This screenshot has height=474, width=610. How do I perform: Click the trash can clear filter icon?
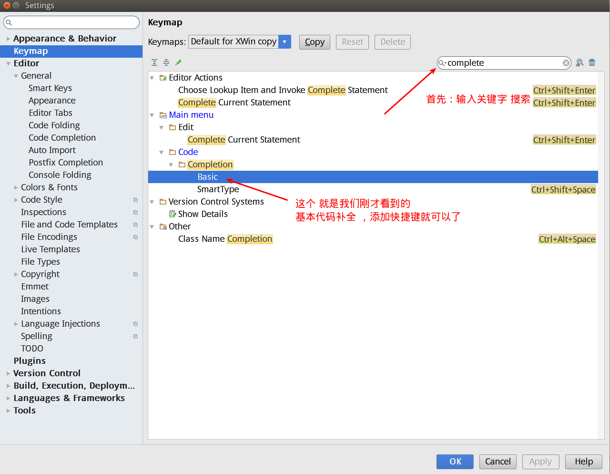pyautogui.click(x=592, y=62)
